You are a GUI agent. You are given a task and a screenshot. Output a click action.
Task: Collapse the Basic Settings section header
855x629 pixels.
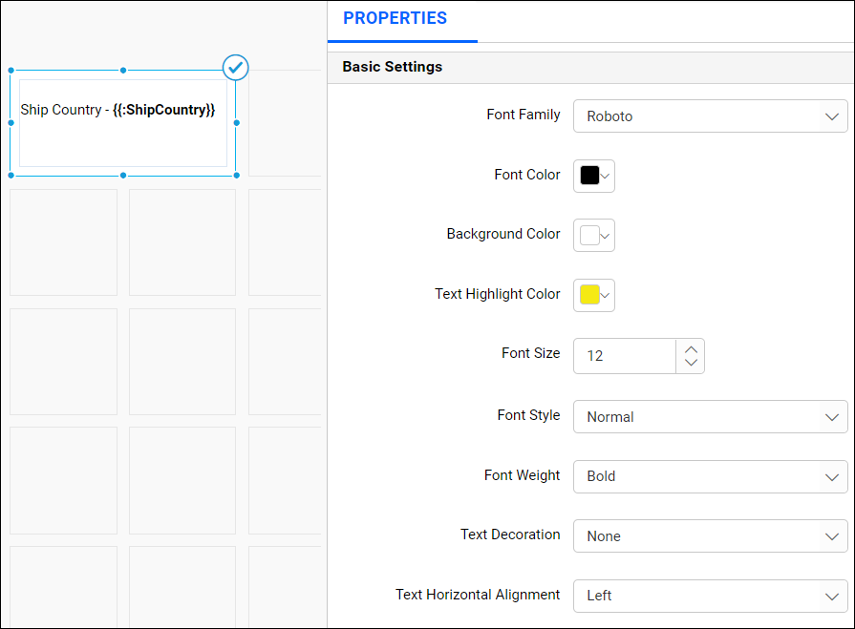392,67
